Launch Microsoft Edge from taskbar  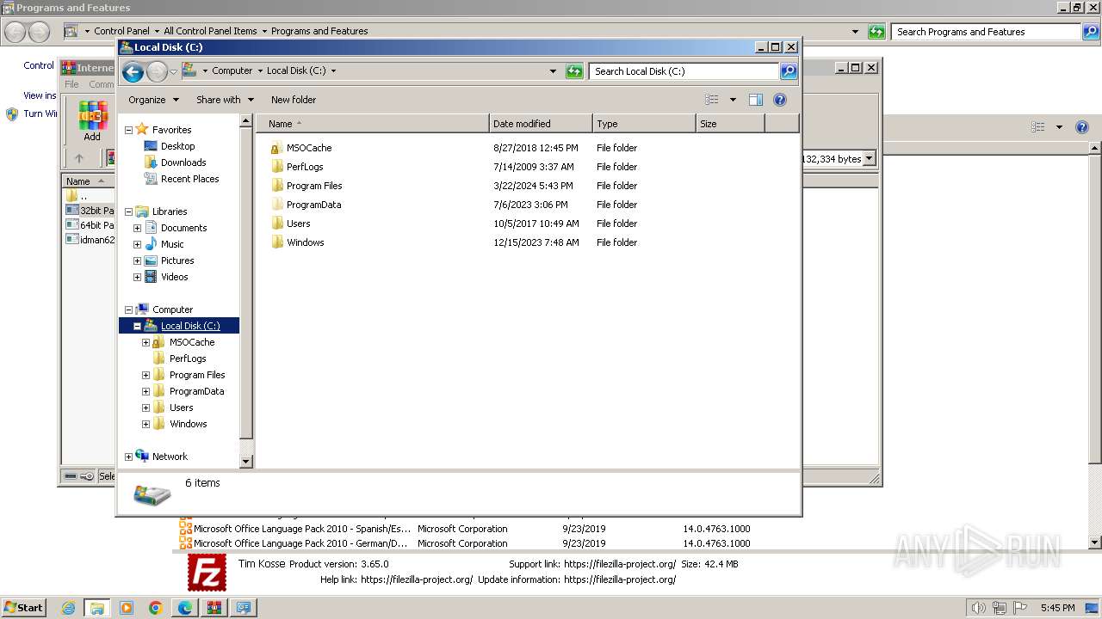(x=185, y=608)
